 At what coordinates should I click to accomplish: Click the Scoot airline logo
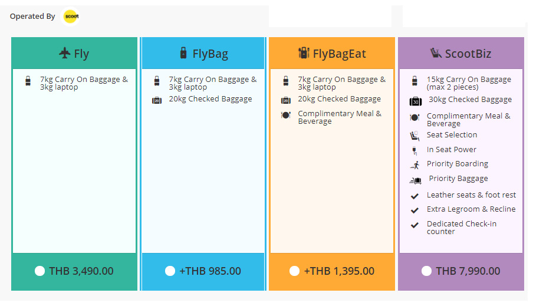pyautogui.click(x=71, y=17)
